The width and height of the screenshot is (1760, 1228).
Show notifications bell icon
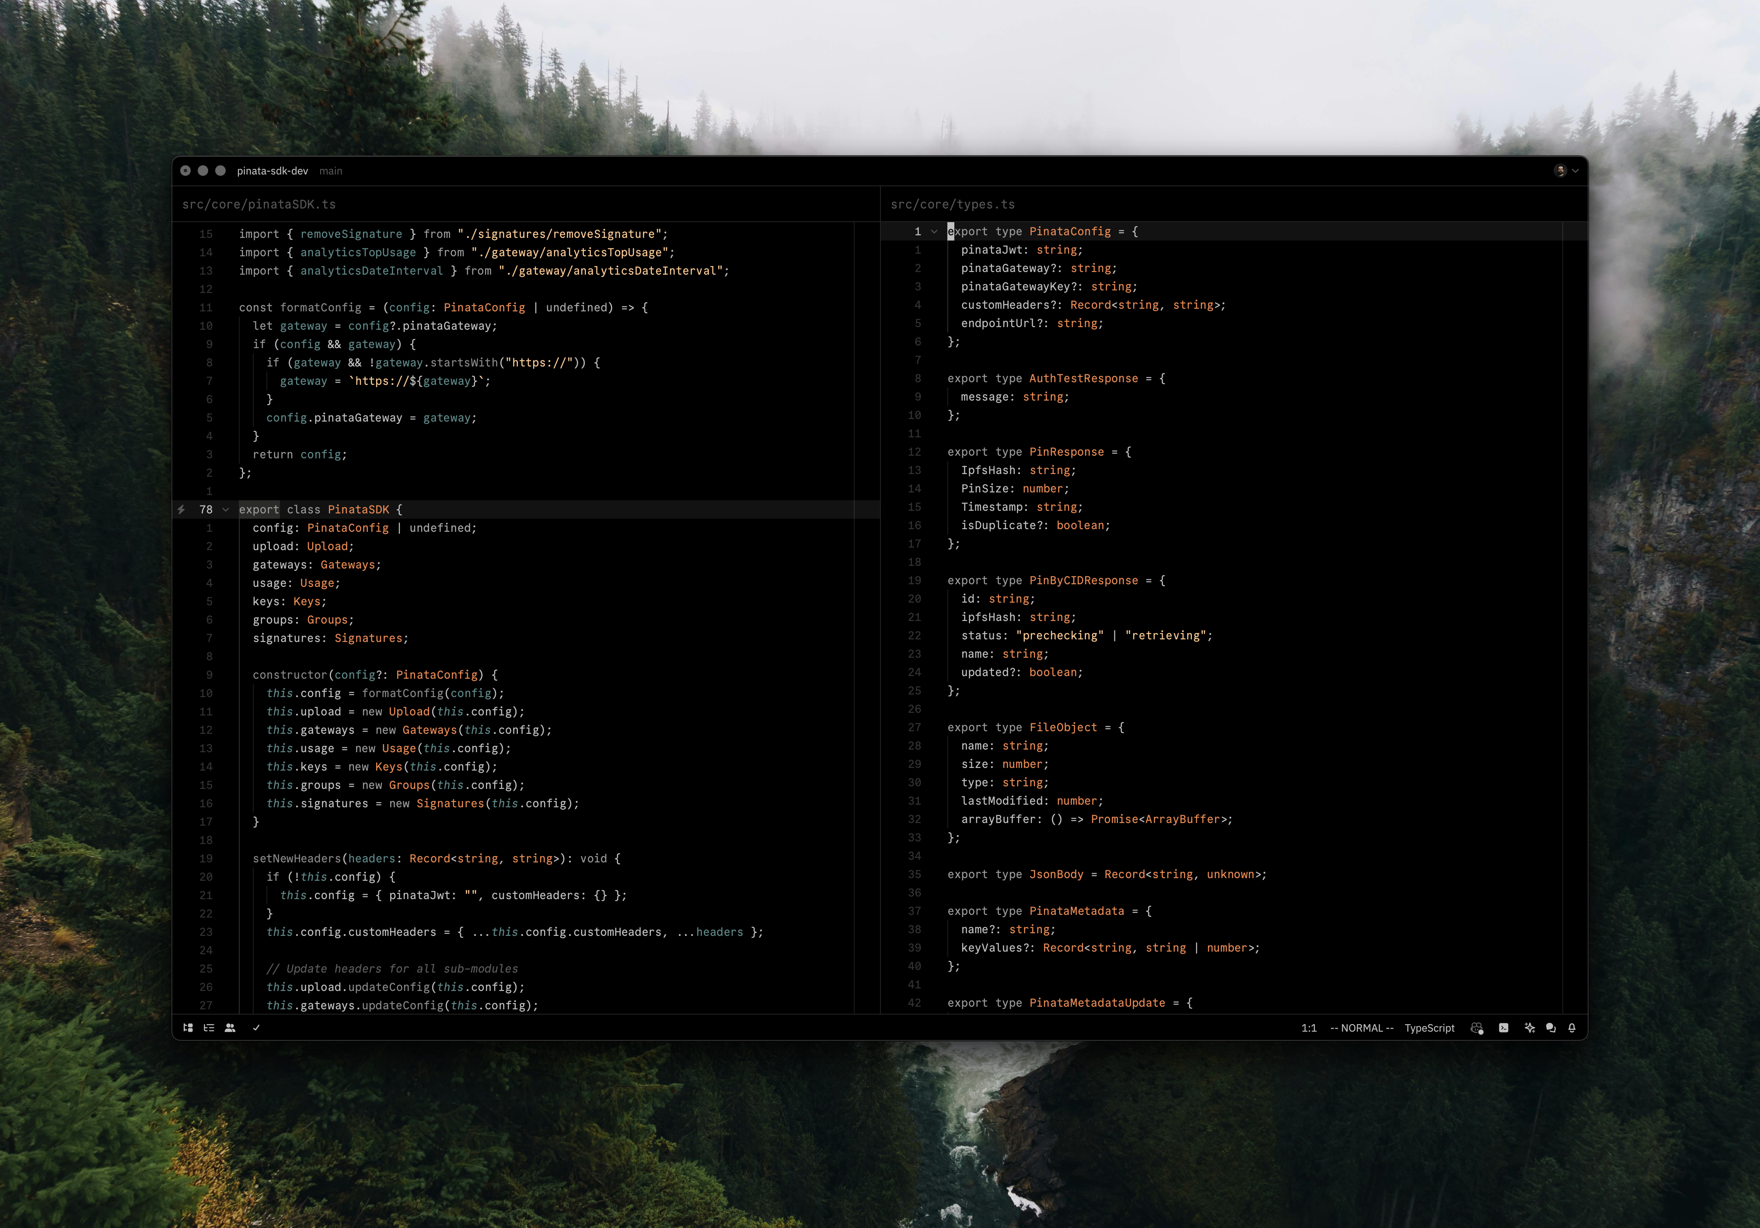pos(1572,1028)
